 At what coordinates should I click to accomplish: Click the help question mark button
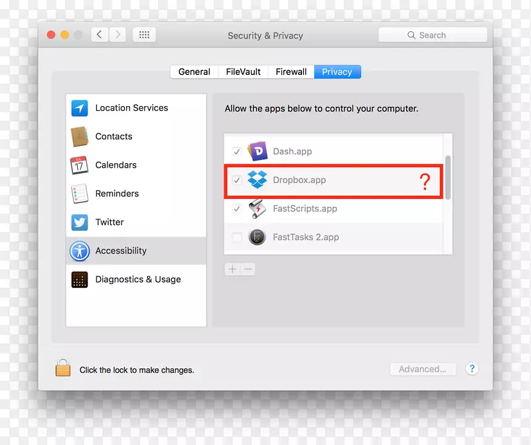click(x=472, y=369)
